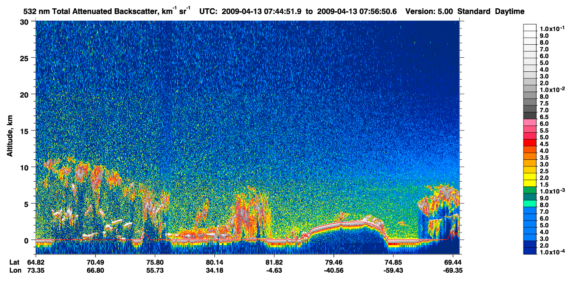569x292 pixels.
Task: Click latitude value 74.85
Action: 393,262
